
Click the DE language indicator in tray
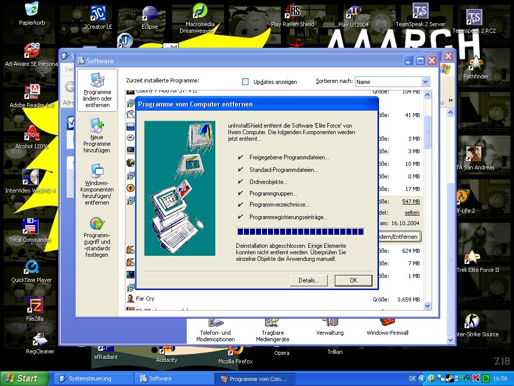413,378
